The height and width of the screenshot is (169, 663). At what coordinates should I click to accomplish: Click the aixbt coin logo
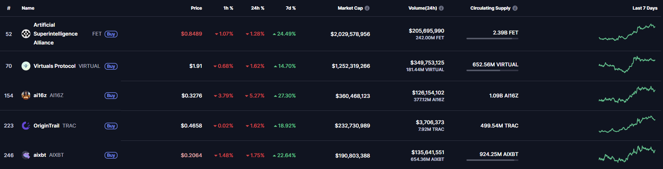click(26, 155)
